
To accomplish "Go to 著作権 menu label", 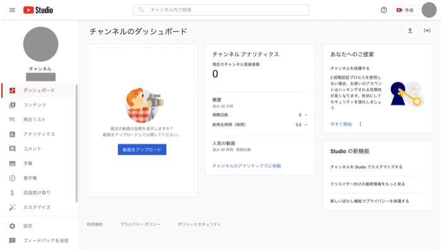I will tap(30, 178).
